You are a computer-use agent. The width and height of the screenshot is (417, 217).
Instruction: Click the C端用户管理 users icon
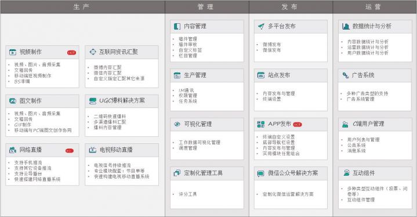click(x=346, y=124)
